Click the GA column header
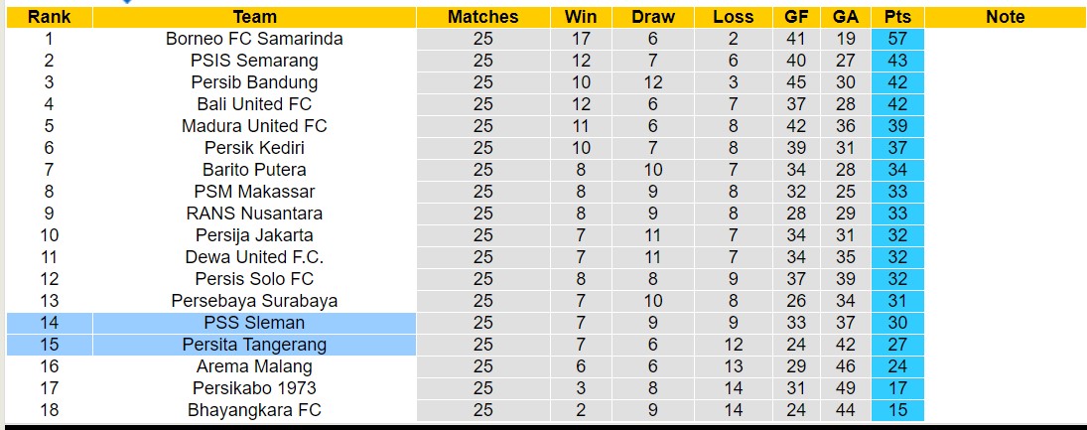Image resolution: width=1087 pixels, height=430 pixels. 847,17
